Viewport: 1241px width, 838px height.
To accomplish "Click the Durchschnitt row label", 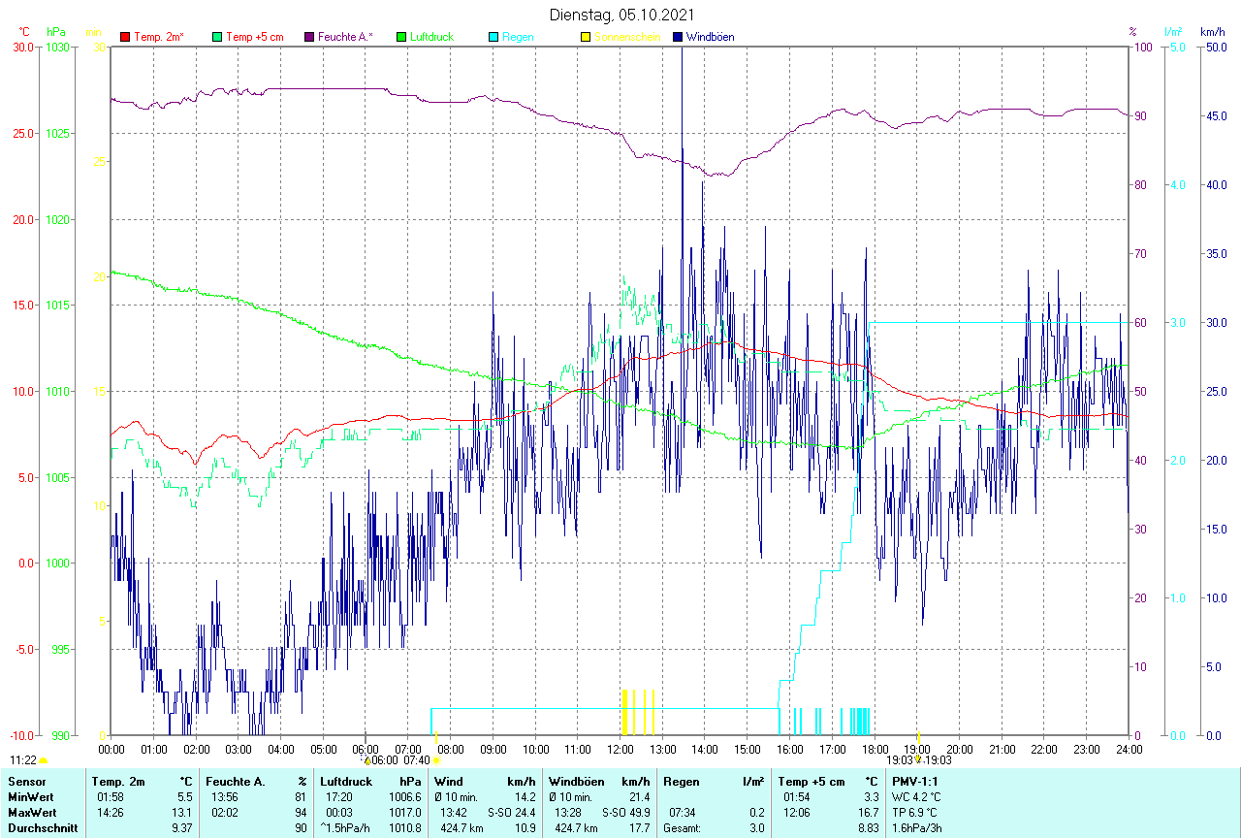I will [x=42, y=828].
